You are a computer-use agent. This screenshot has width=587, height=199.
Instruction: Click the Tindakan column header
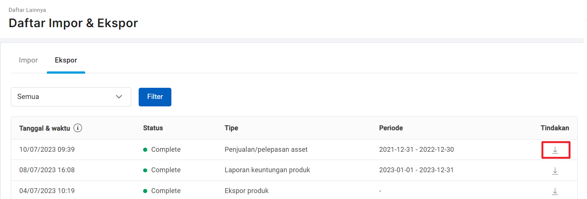(554, 128)
